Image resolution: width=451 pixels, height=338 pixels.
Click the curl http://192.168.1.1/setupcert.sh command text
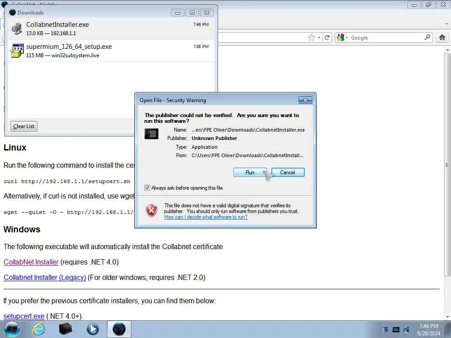[x=67, y=181]
